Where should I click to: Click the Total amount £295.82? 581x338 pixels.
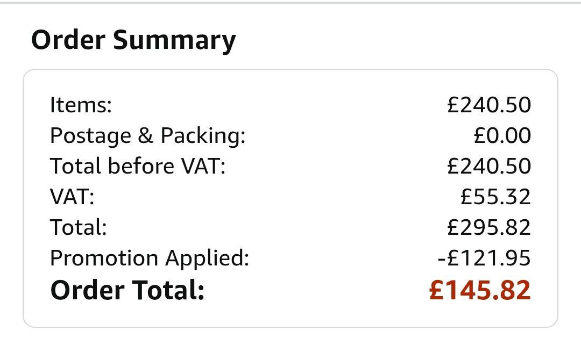(488, 228)
